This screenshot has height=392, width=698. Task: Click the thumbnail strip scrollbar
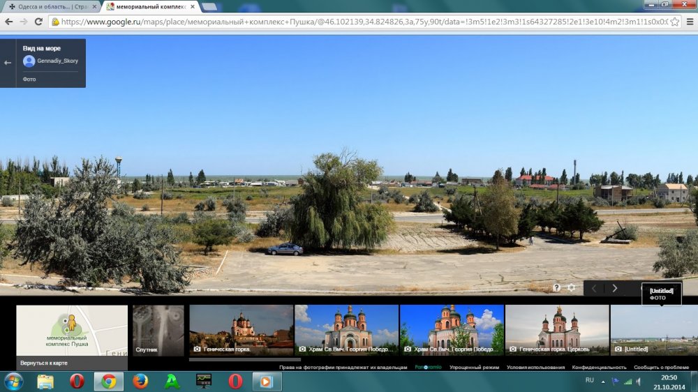[x=245, y=359]
